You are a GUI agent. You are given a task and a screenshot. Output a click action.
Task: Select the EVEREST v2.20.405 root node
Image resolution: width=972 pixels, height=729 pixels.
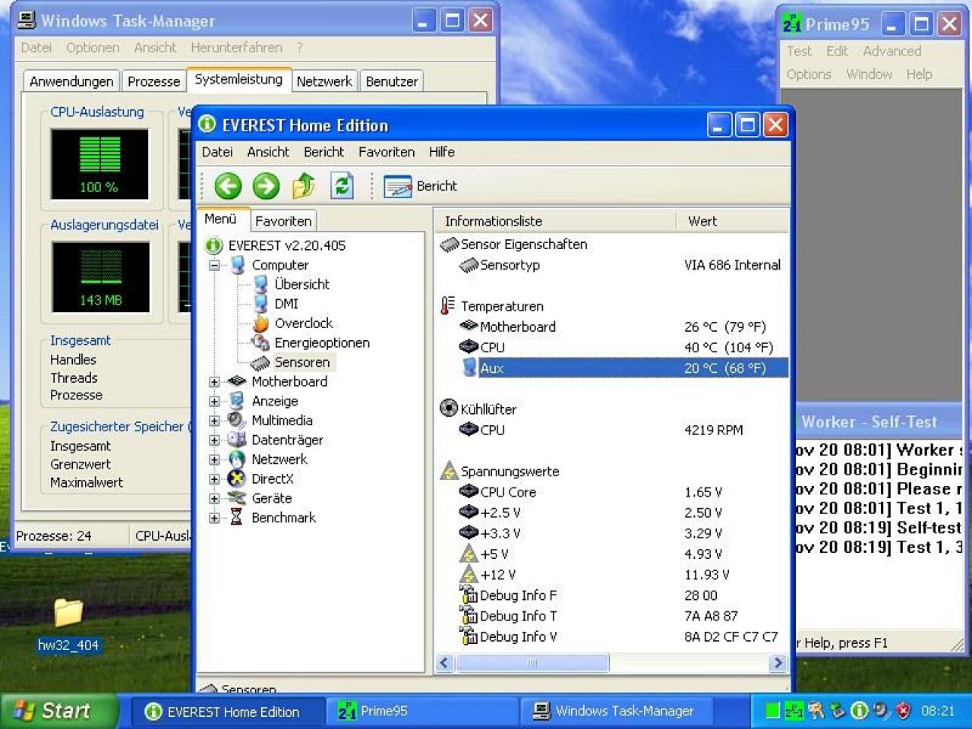click(286, 245)
